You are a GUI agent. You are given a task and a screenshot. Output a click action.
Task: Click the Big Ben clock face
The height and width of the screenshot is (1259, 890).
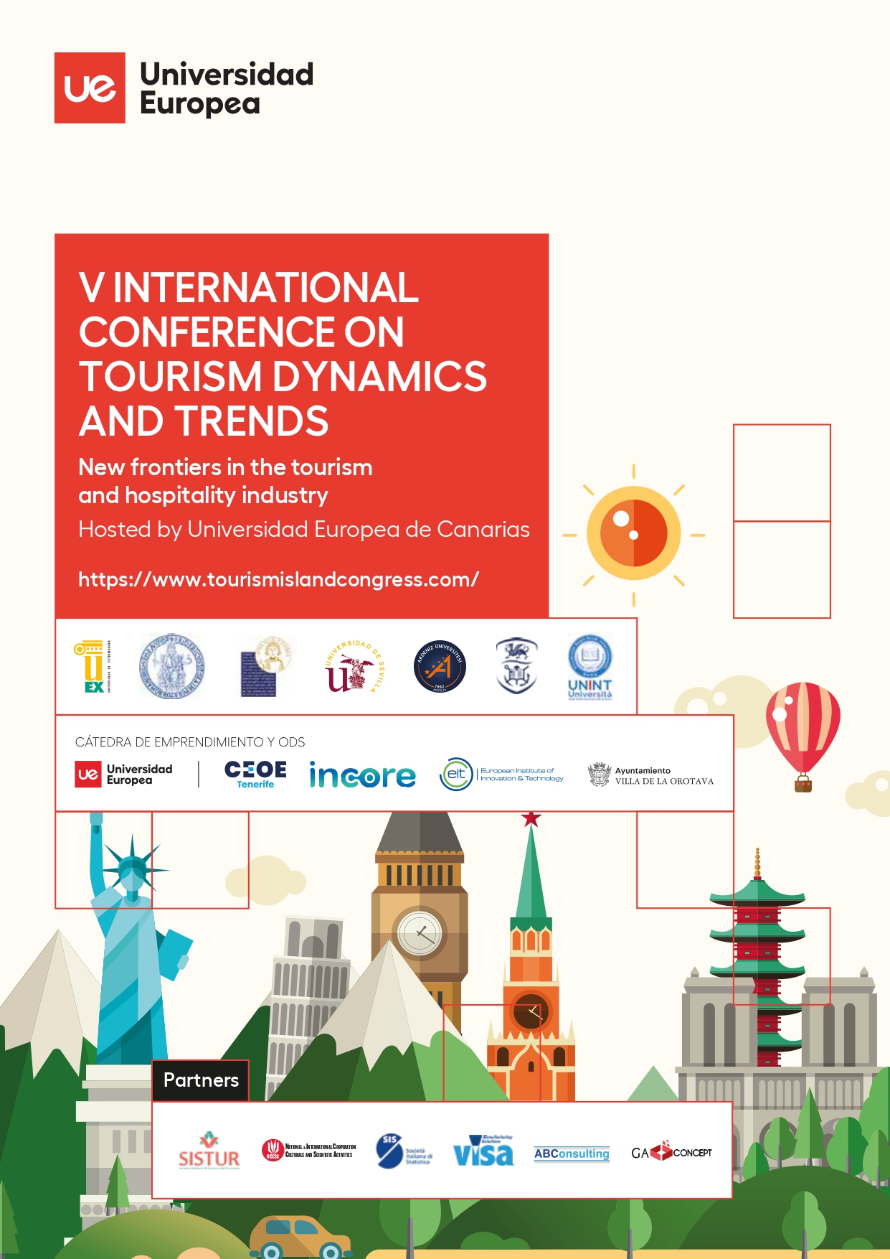[420, 933]
